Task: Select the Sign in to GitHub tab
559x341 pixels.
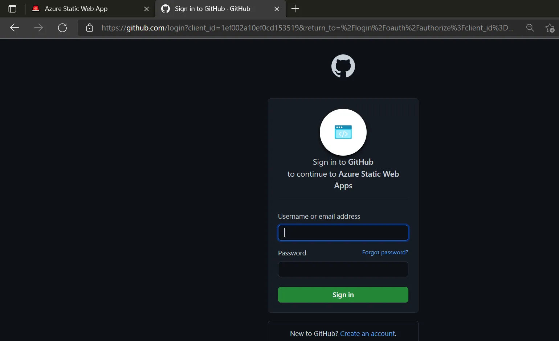Action: point(212,9)
